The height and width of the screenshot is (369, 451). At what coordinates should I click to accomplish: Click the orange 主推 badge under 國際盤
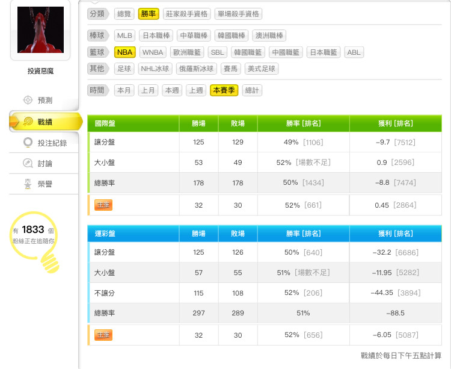point(103,205)
